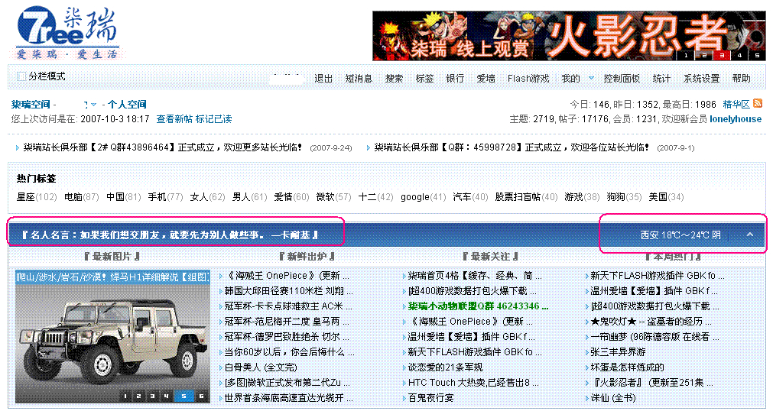The height and width of the screenshot is (411, 773).
Task: Open the 标签 tags menu item
Action: (x=424, y=79)
